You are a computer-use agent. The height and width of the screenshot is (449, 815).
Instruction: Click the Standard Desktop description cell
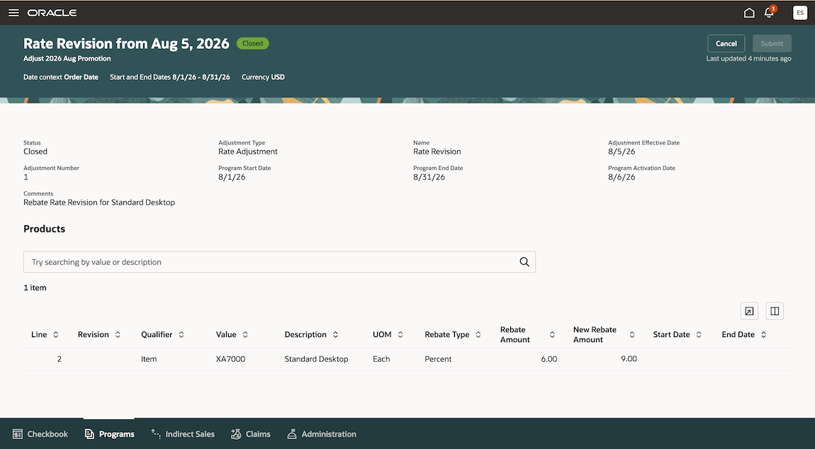point(316,359)
